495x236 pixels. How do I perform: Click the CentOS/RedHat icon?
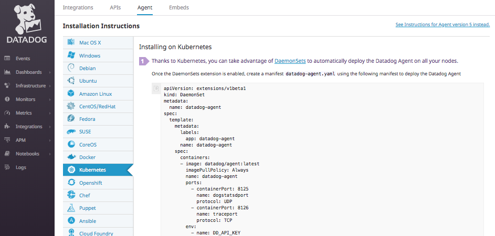coord(71,106)
